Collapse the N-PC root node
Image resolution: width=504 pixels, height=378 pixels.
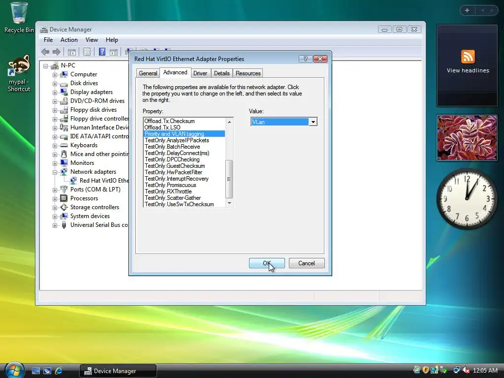pos(46,66)
